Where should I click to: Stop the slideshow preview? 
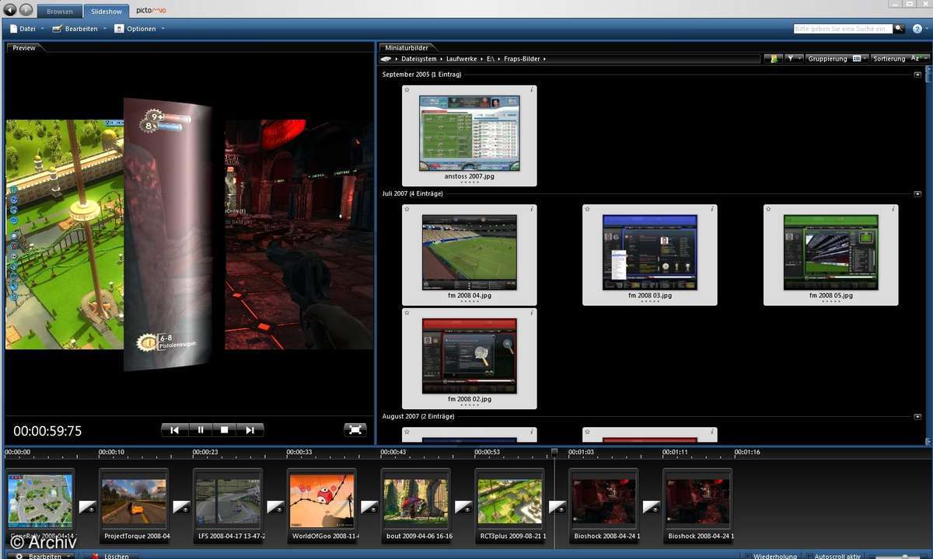pyautogui.click(x=225, y=429)
